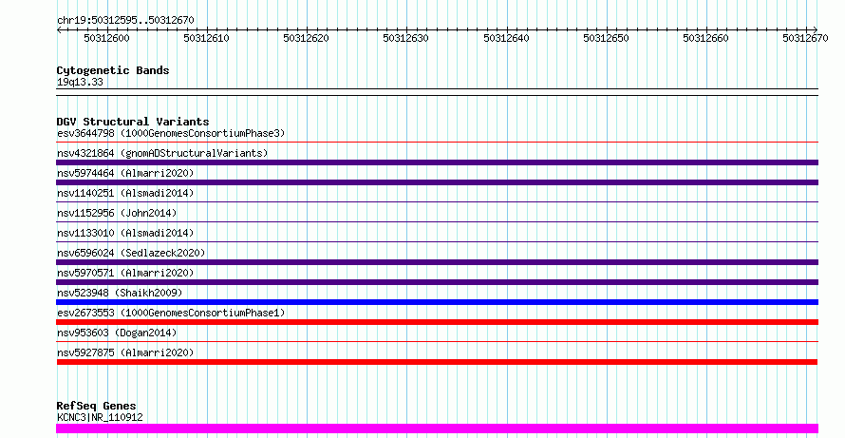
Task: Open variant nsv1140251 Alsmadi2014 label
Action: [125, 193]
